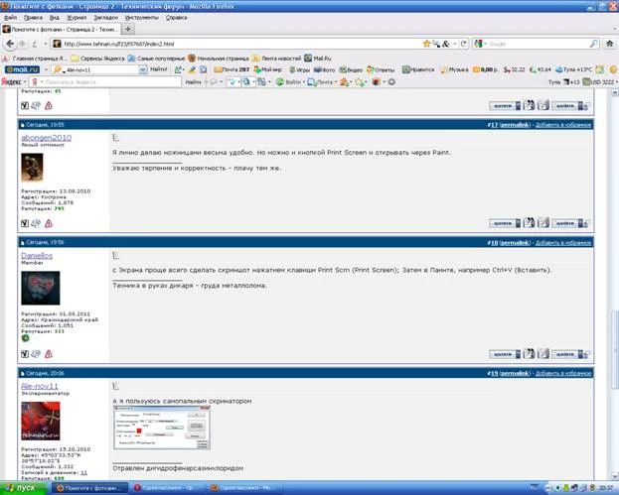Open the Правка menu
Image resolution: width=619 pixels, height=495 pixels.
[x=33, y=18]
